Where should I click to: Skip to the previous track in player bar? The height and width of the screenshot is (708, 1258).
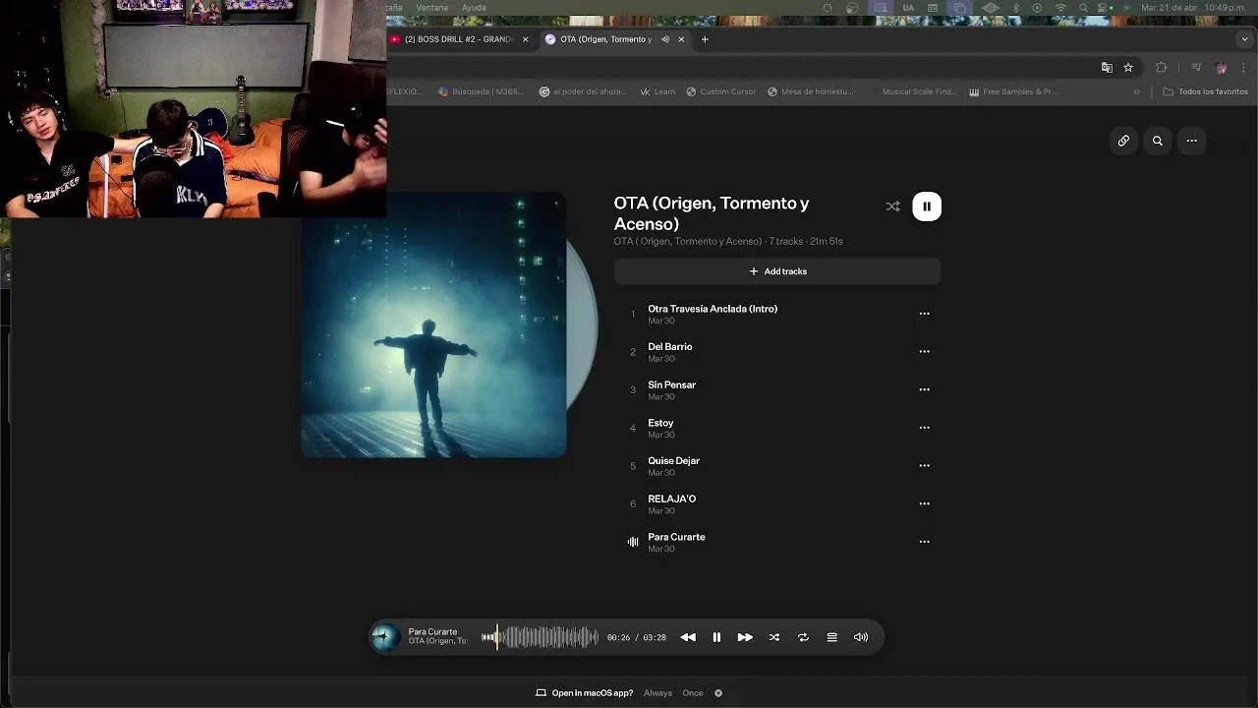tap(688, 637)
